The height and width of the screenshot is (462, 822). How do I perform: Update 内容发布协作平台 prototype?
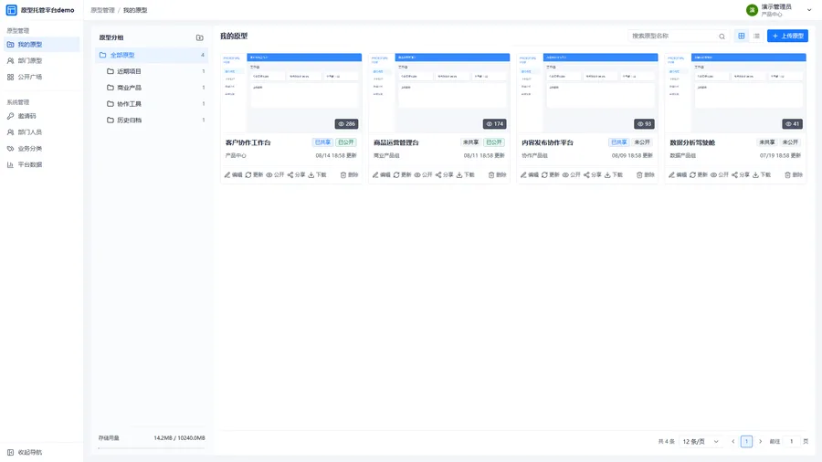(551, 175)
